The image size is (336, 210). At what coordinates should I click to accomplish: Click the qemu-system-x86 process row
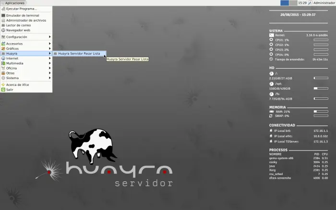pyautogui.click(x=298, y=158)
